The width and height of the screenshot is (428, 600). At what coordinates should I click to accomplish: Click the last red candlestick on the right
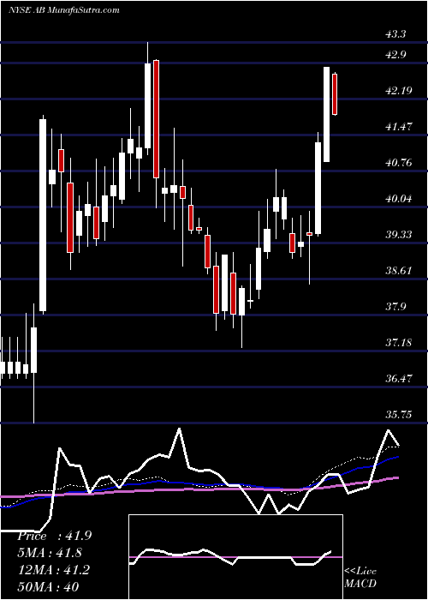(335, 93)
